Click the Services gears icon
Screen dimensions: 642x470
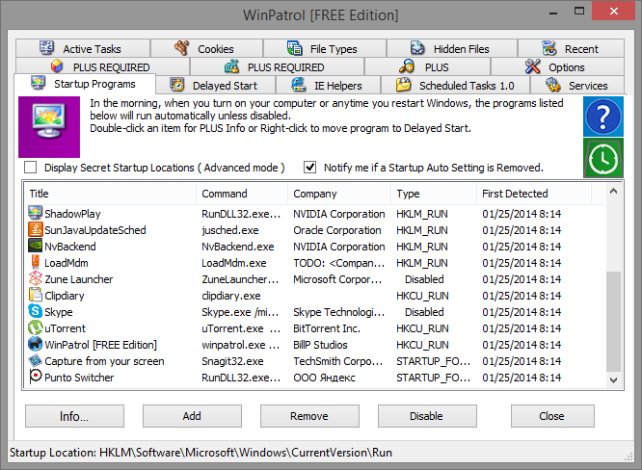click(x=552, y=85)
